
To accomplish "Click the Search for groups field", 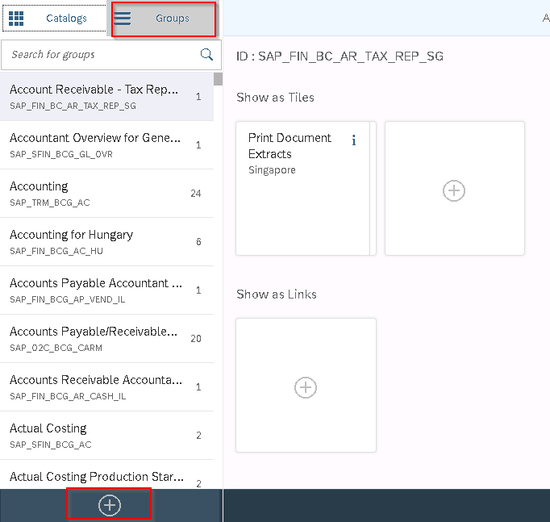I will tap(101, 55).
